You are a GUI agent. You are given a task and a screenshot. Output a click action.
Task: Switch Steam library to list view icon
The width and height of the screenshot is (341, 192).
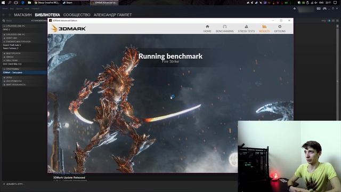(333, 21)
